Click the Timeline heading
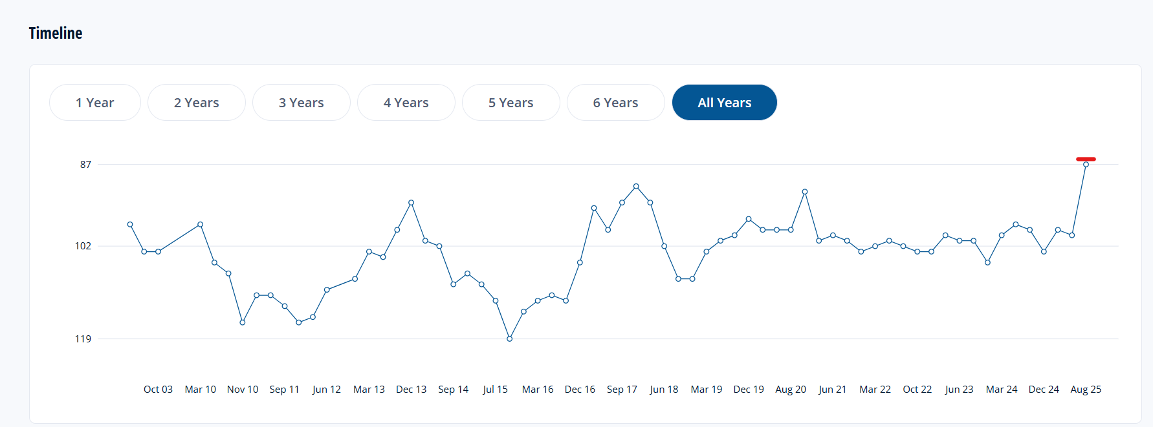 click(56, 34)
